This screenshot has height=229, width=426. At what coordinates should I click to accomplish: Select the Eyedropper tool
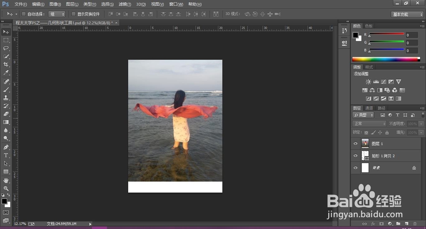tap(6, 73)
